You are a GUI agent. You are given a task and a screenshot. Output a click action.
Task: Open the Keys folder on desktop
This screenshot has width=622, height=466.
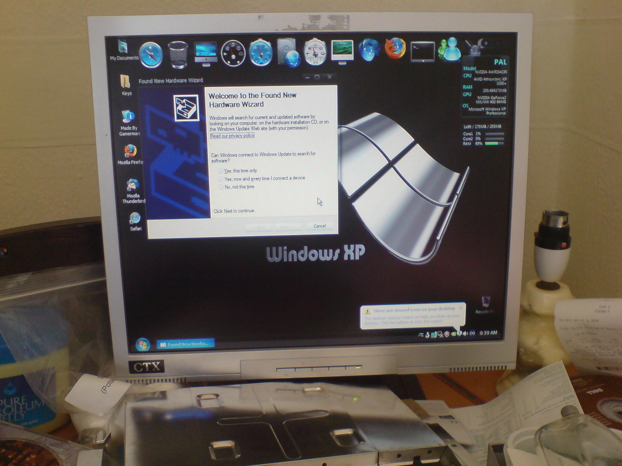pos(126,85)
